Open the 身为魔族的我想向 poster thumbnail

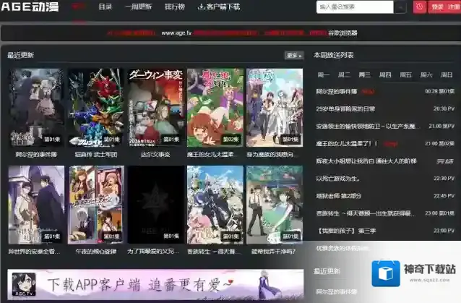coord(275,108)
